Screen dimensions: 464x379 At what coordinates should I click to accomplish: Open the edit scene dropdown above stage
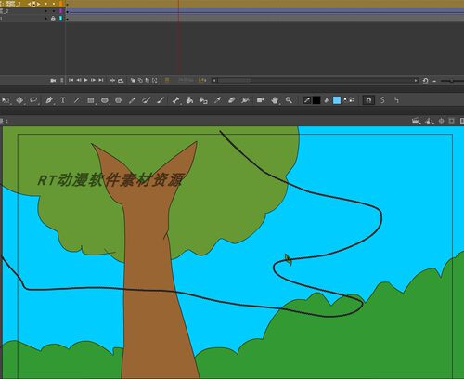(416, 121)
